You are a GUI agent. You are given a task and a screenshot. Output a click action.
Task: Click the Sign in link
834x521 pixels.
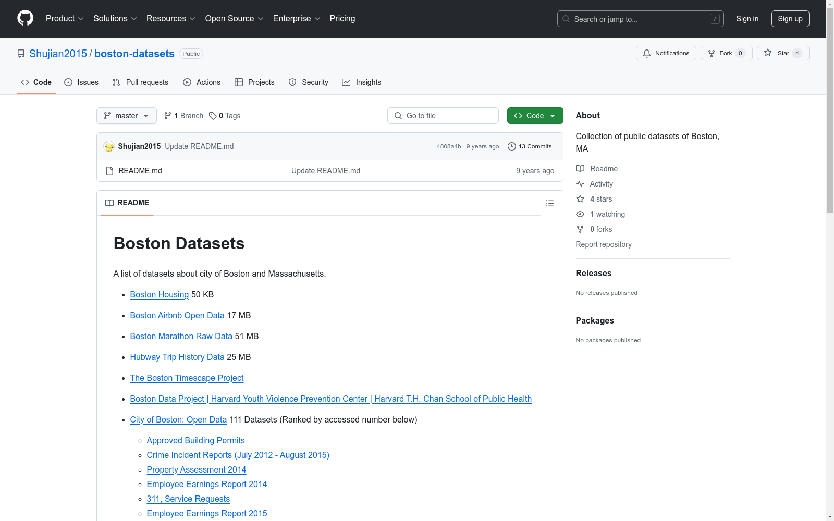[747, 19]
